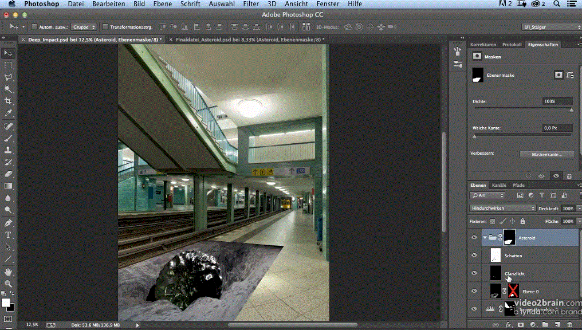Switch to the Kanäle tab
Image resolution: width=582 pixels, height=330 pixels.
(499, 185)
